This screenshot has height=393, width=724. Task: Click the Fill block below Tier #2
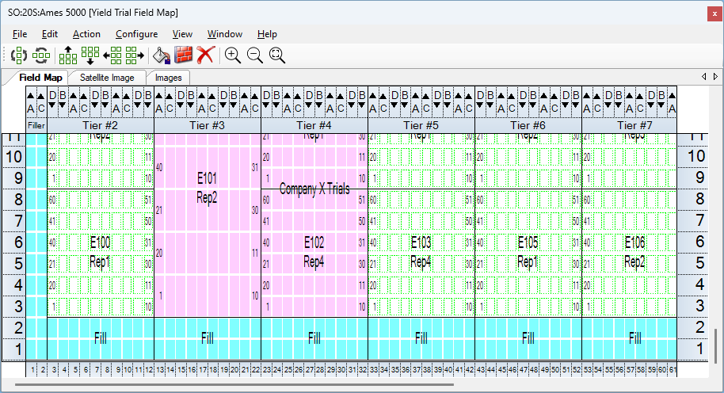pyautogui.click(x=100, y=338)
